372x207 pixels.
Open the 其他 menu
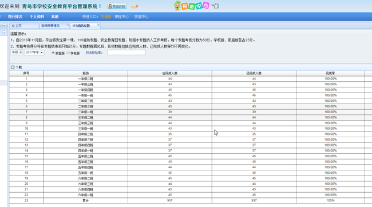coord(55,17)
